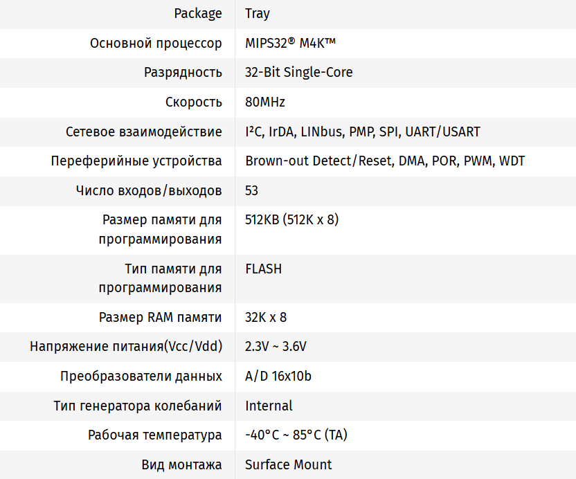Select the A/D 16x10b converter value
The width and height of the screenshot is (576, 479).
click(278, 377)
